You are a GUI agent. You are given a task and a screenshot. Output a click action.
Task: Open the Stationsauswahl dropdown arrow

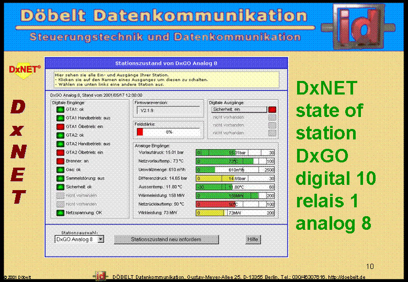101,239
